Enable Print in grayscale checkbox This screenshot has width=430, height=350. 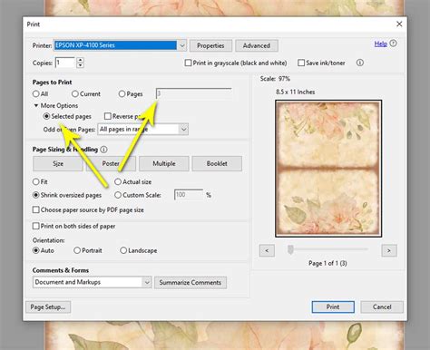coord(188,63)
